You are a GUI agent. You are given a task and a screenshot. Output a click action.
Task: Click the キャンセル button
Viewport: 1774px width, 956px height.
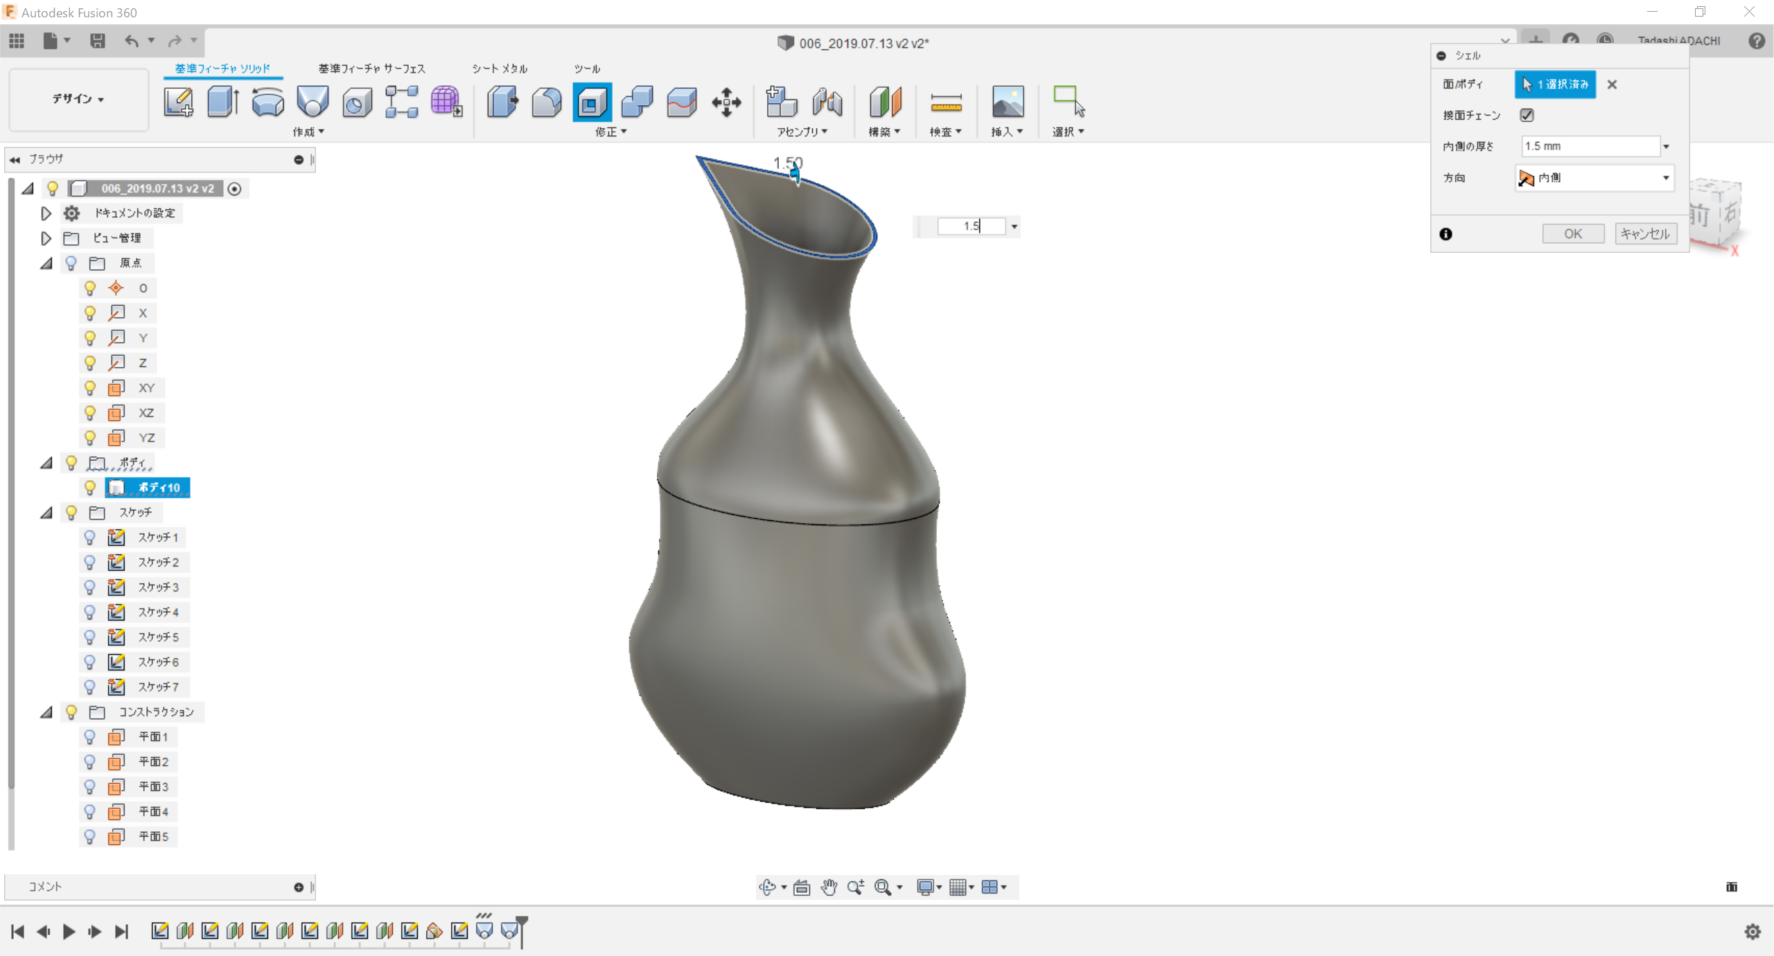coord(1645,234)
